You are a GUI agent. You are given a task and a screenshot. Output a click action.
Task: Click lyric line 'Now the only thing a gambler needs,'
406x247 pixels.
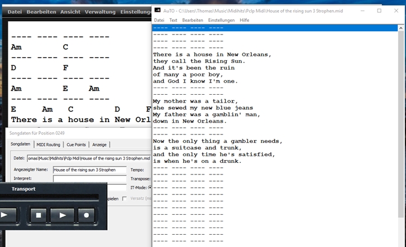click(217, 141)
